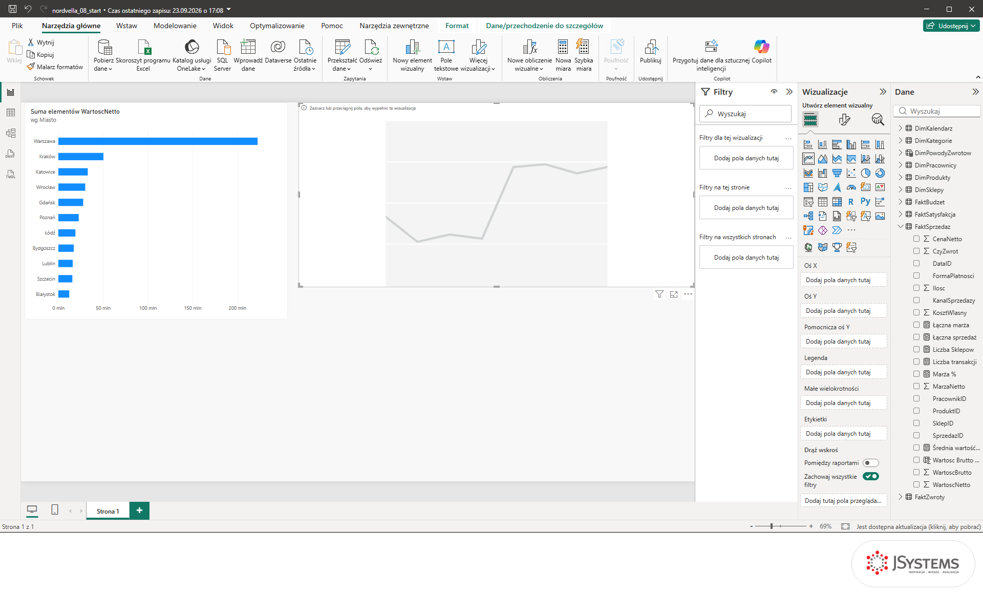
Task: Open the Plik menu
Action: click(17, 26)
